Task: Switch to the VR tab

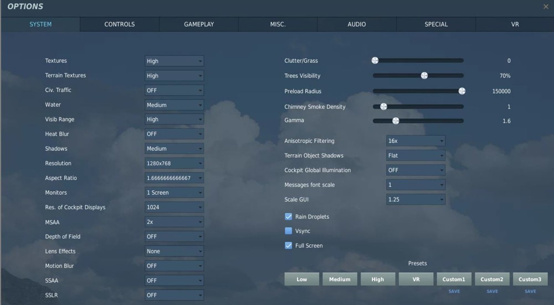Action: [x=515, y=24]
